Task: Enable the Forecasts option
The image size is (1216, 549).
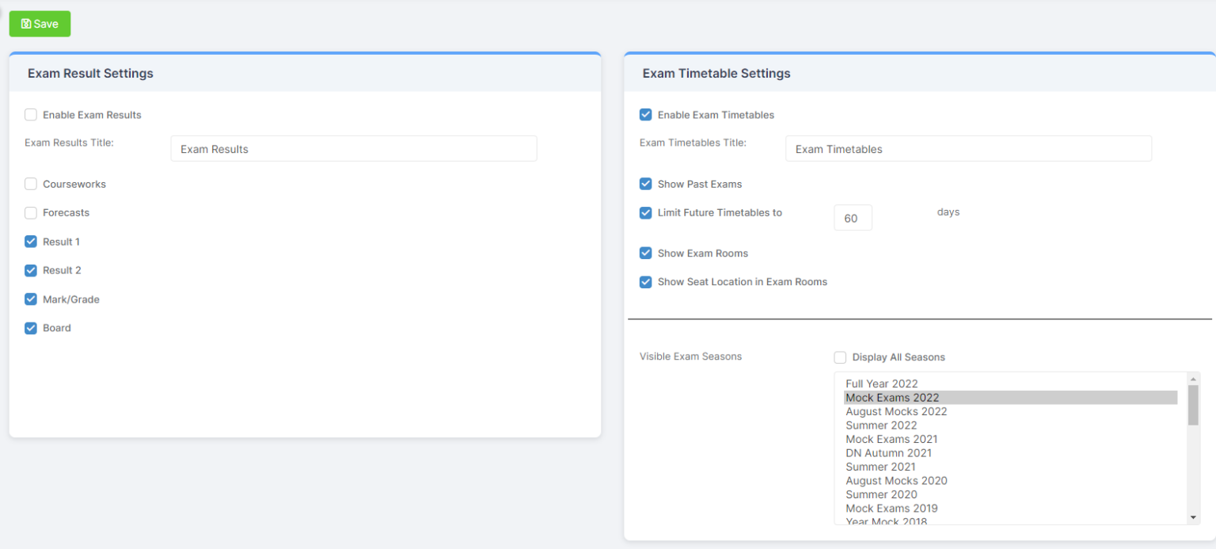Action: (30, 212)
